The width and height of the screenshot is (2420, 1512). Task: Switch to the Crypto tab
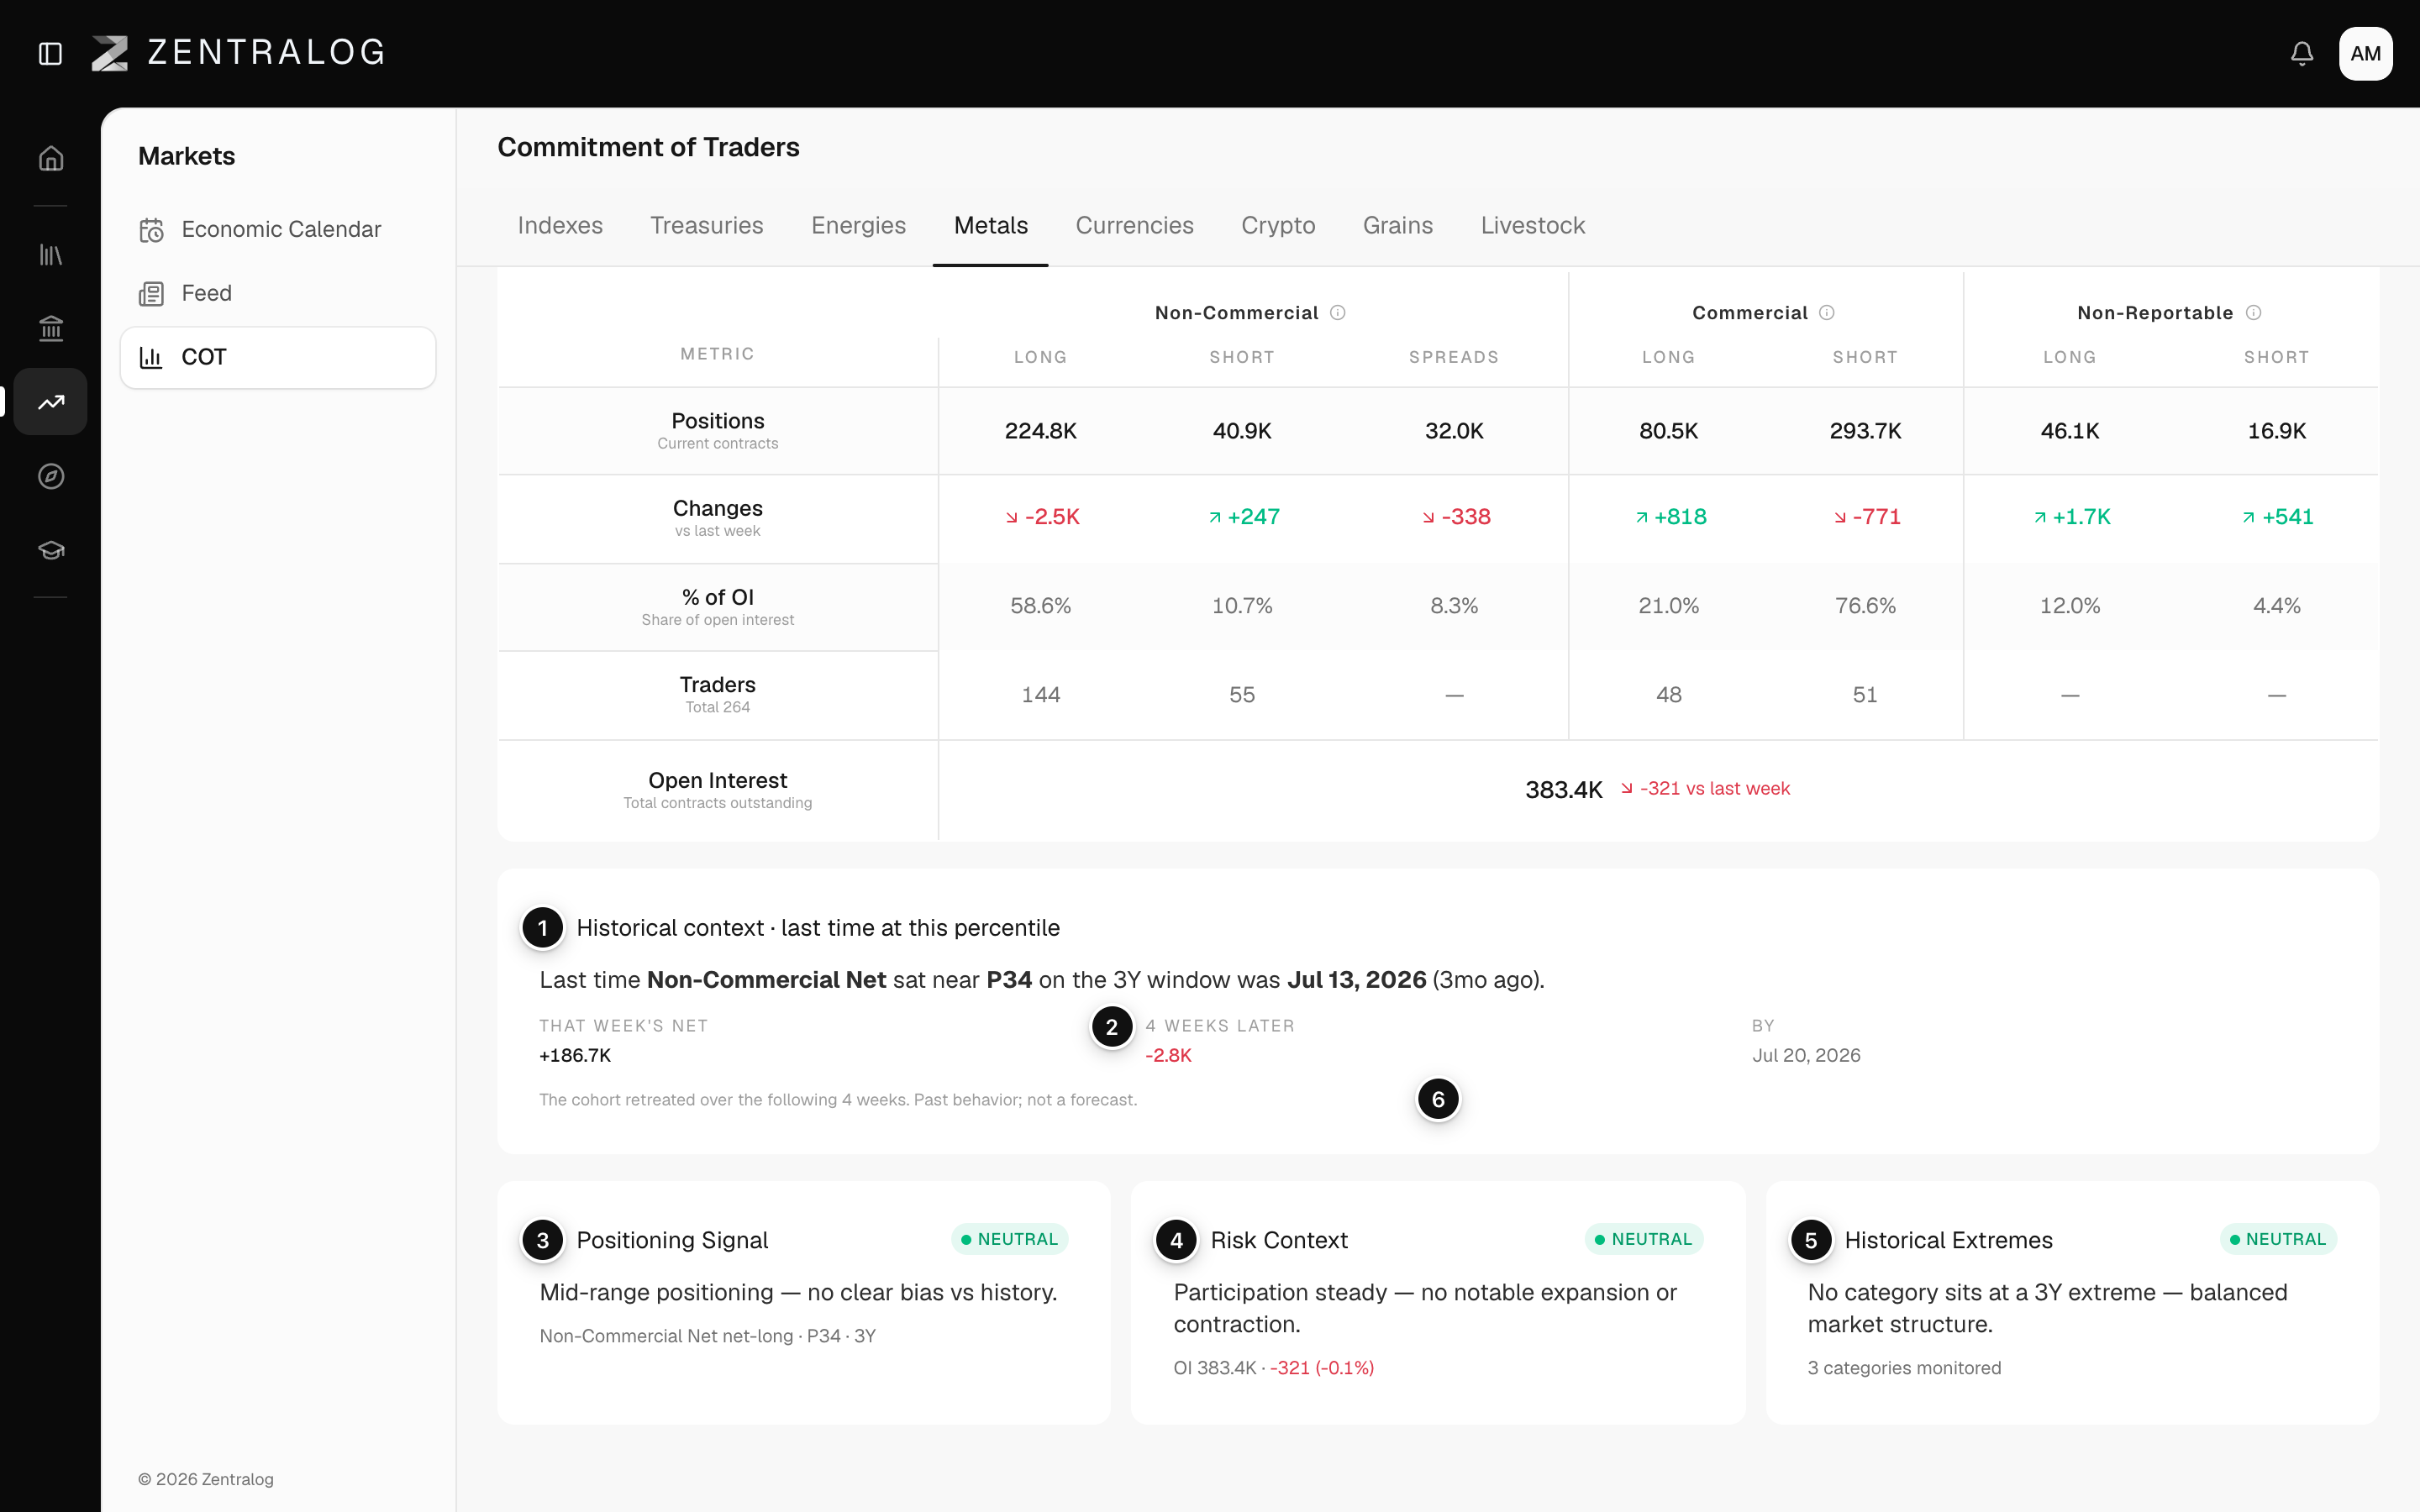(x=1278, y=226)
